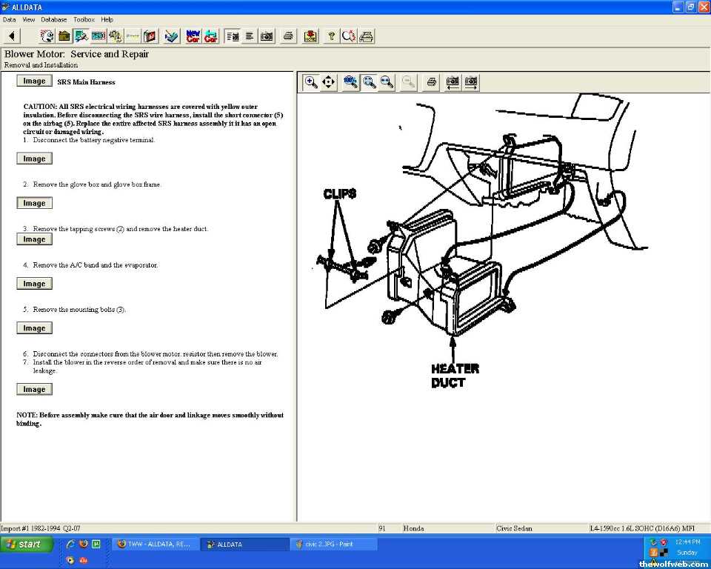Go to the previous image
The width and height of the screenshot is (711, 569).
(452, 82)
